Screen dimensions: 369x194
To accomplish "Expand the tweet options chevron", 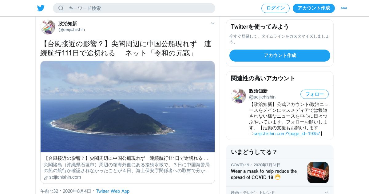I will click(x=212, y=23).
